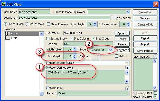
Task: Click the Import button
Action: (145, 44)
